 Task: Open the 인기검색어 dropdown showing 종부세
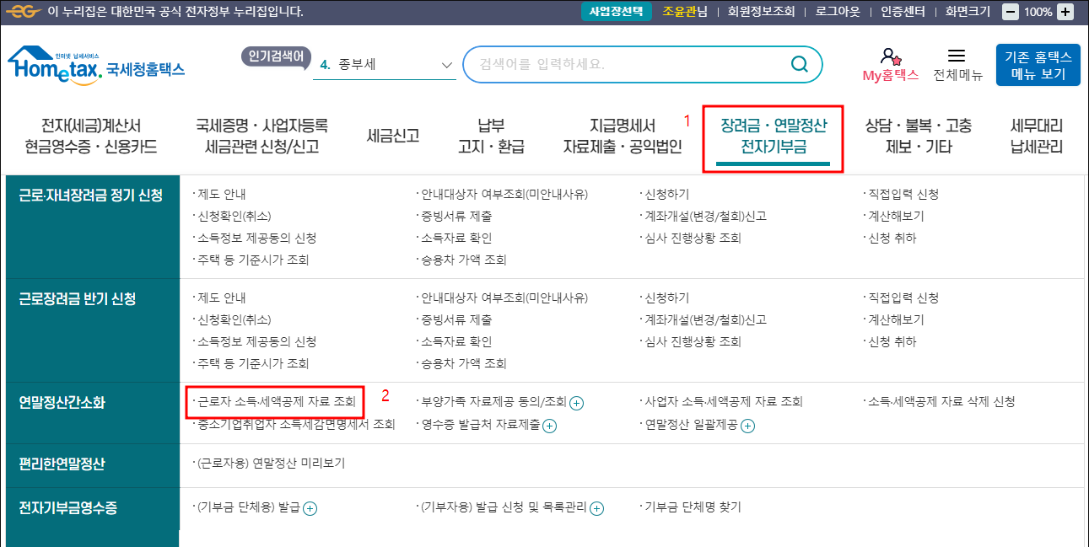tap(384, 64)
